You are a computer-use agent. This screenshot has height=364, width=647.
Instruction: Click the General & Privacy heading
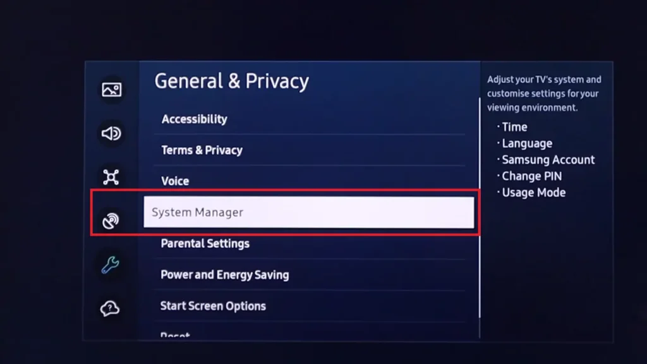click(231, 82)
